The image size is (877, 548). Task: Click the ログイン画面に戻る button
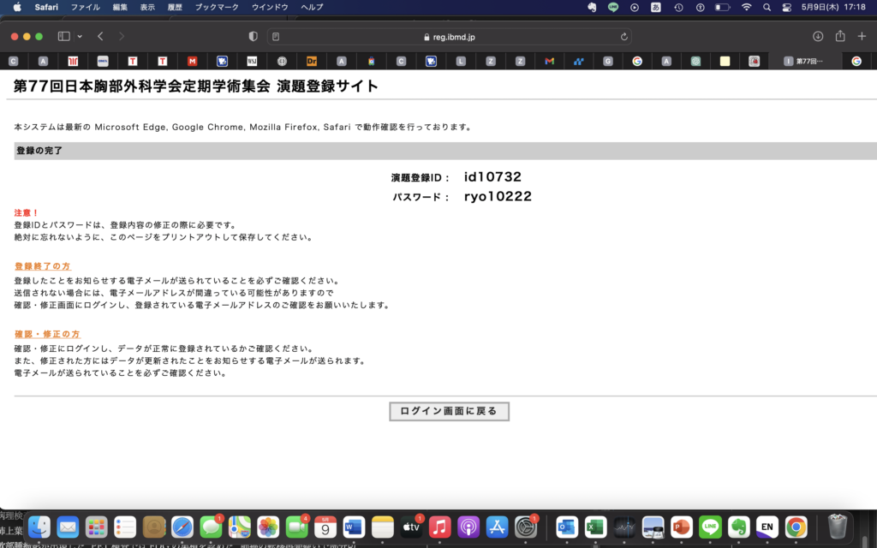[x=449, y=411]
